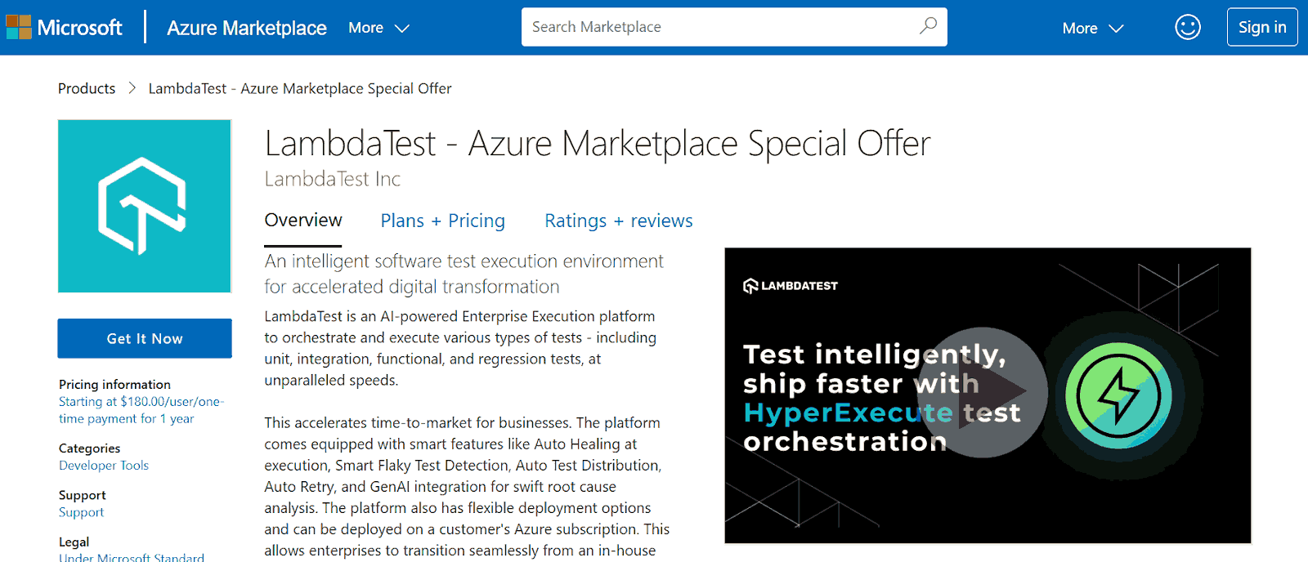Select the Overview tab
The image size is (1308, 562).
pyautogui.click(x=302, y=220)
